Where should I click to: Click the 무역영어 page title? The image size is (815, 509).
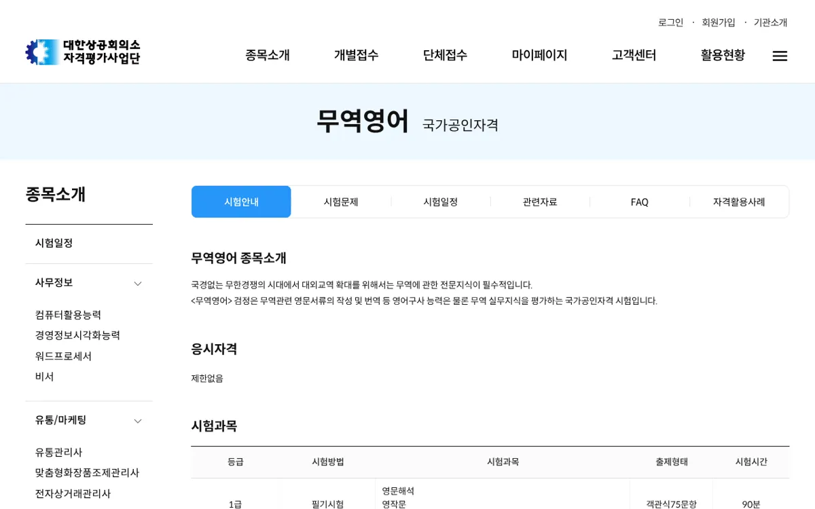click(x=363, y=121)
